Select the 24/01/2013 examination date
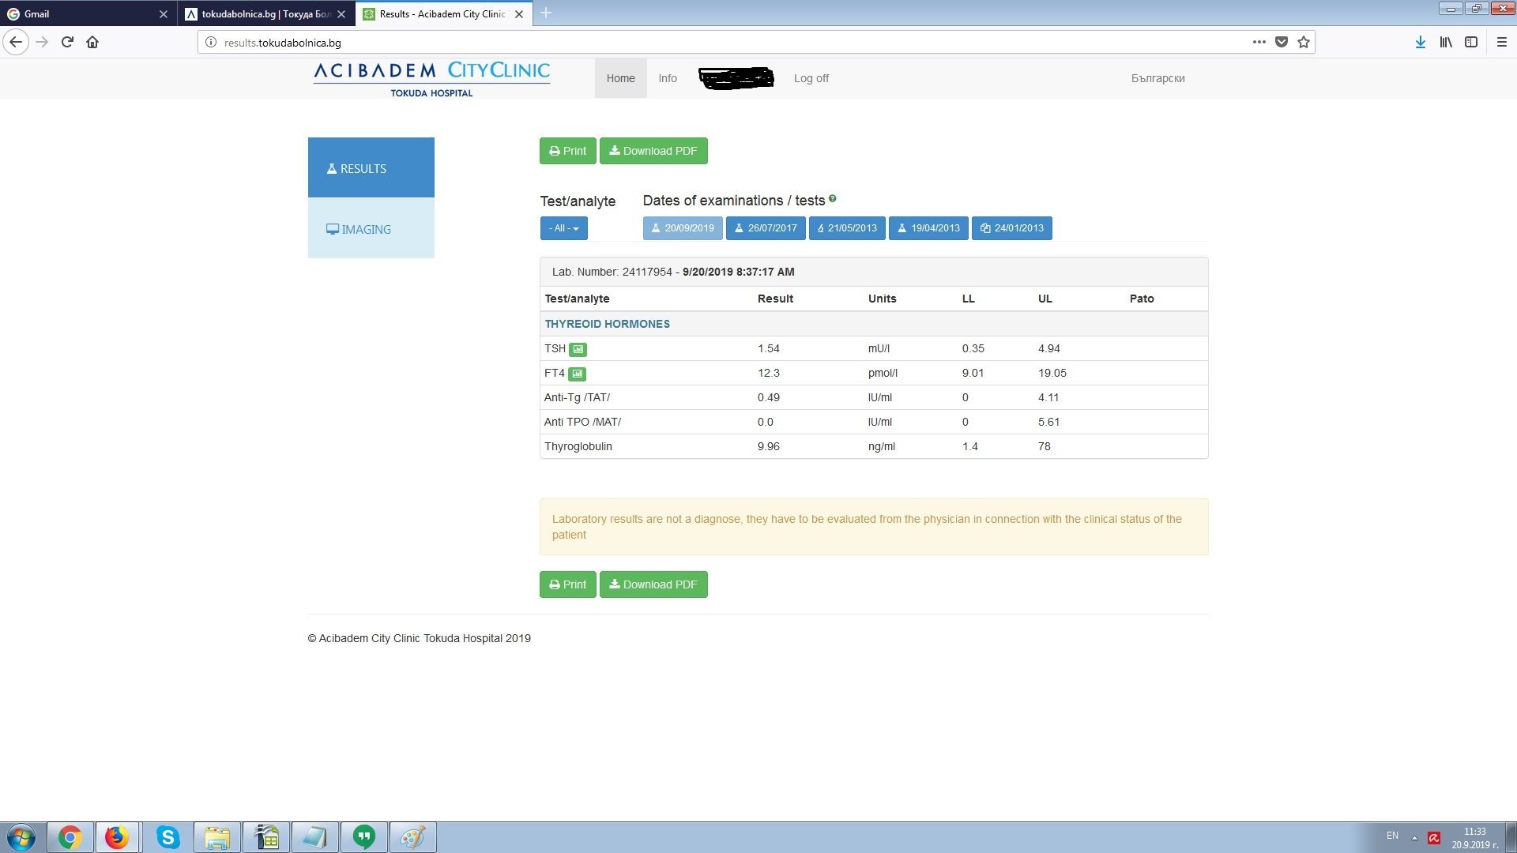The height and width of the screenshot is (853, 1517). pos(1011,228)
